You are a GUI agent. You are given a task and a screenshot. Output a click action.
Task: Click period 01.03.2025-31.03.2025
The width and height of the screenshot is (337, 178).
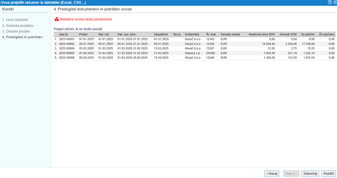pos(132,49)
